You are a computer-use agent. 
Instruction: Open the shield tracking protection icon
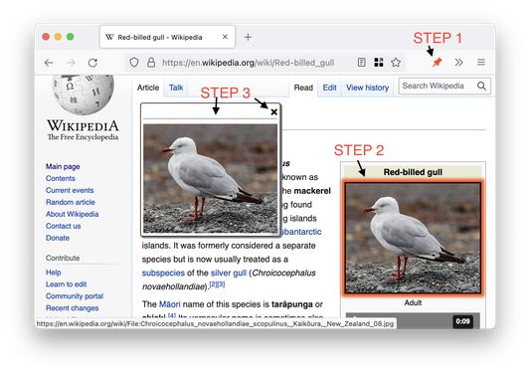[134, 63]
